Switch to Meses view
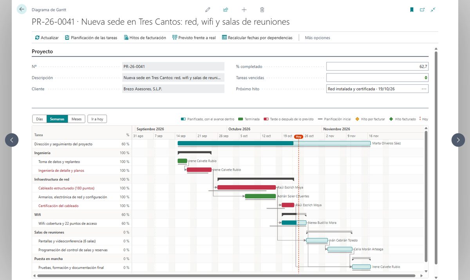 (76, 119)
